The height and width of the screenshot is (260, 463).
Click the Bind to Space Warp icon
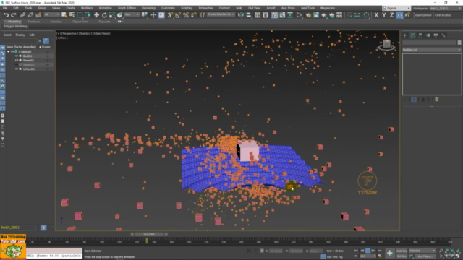click(38, 15)
